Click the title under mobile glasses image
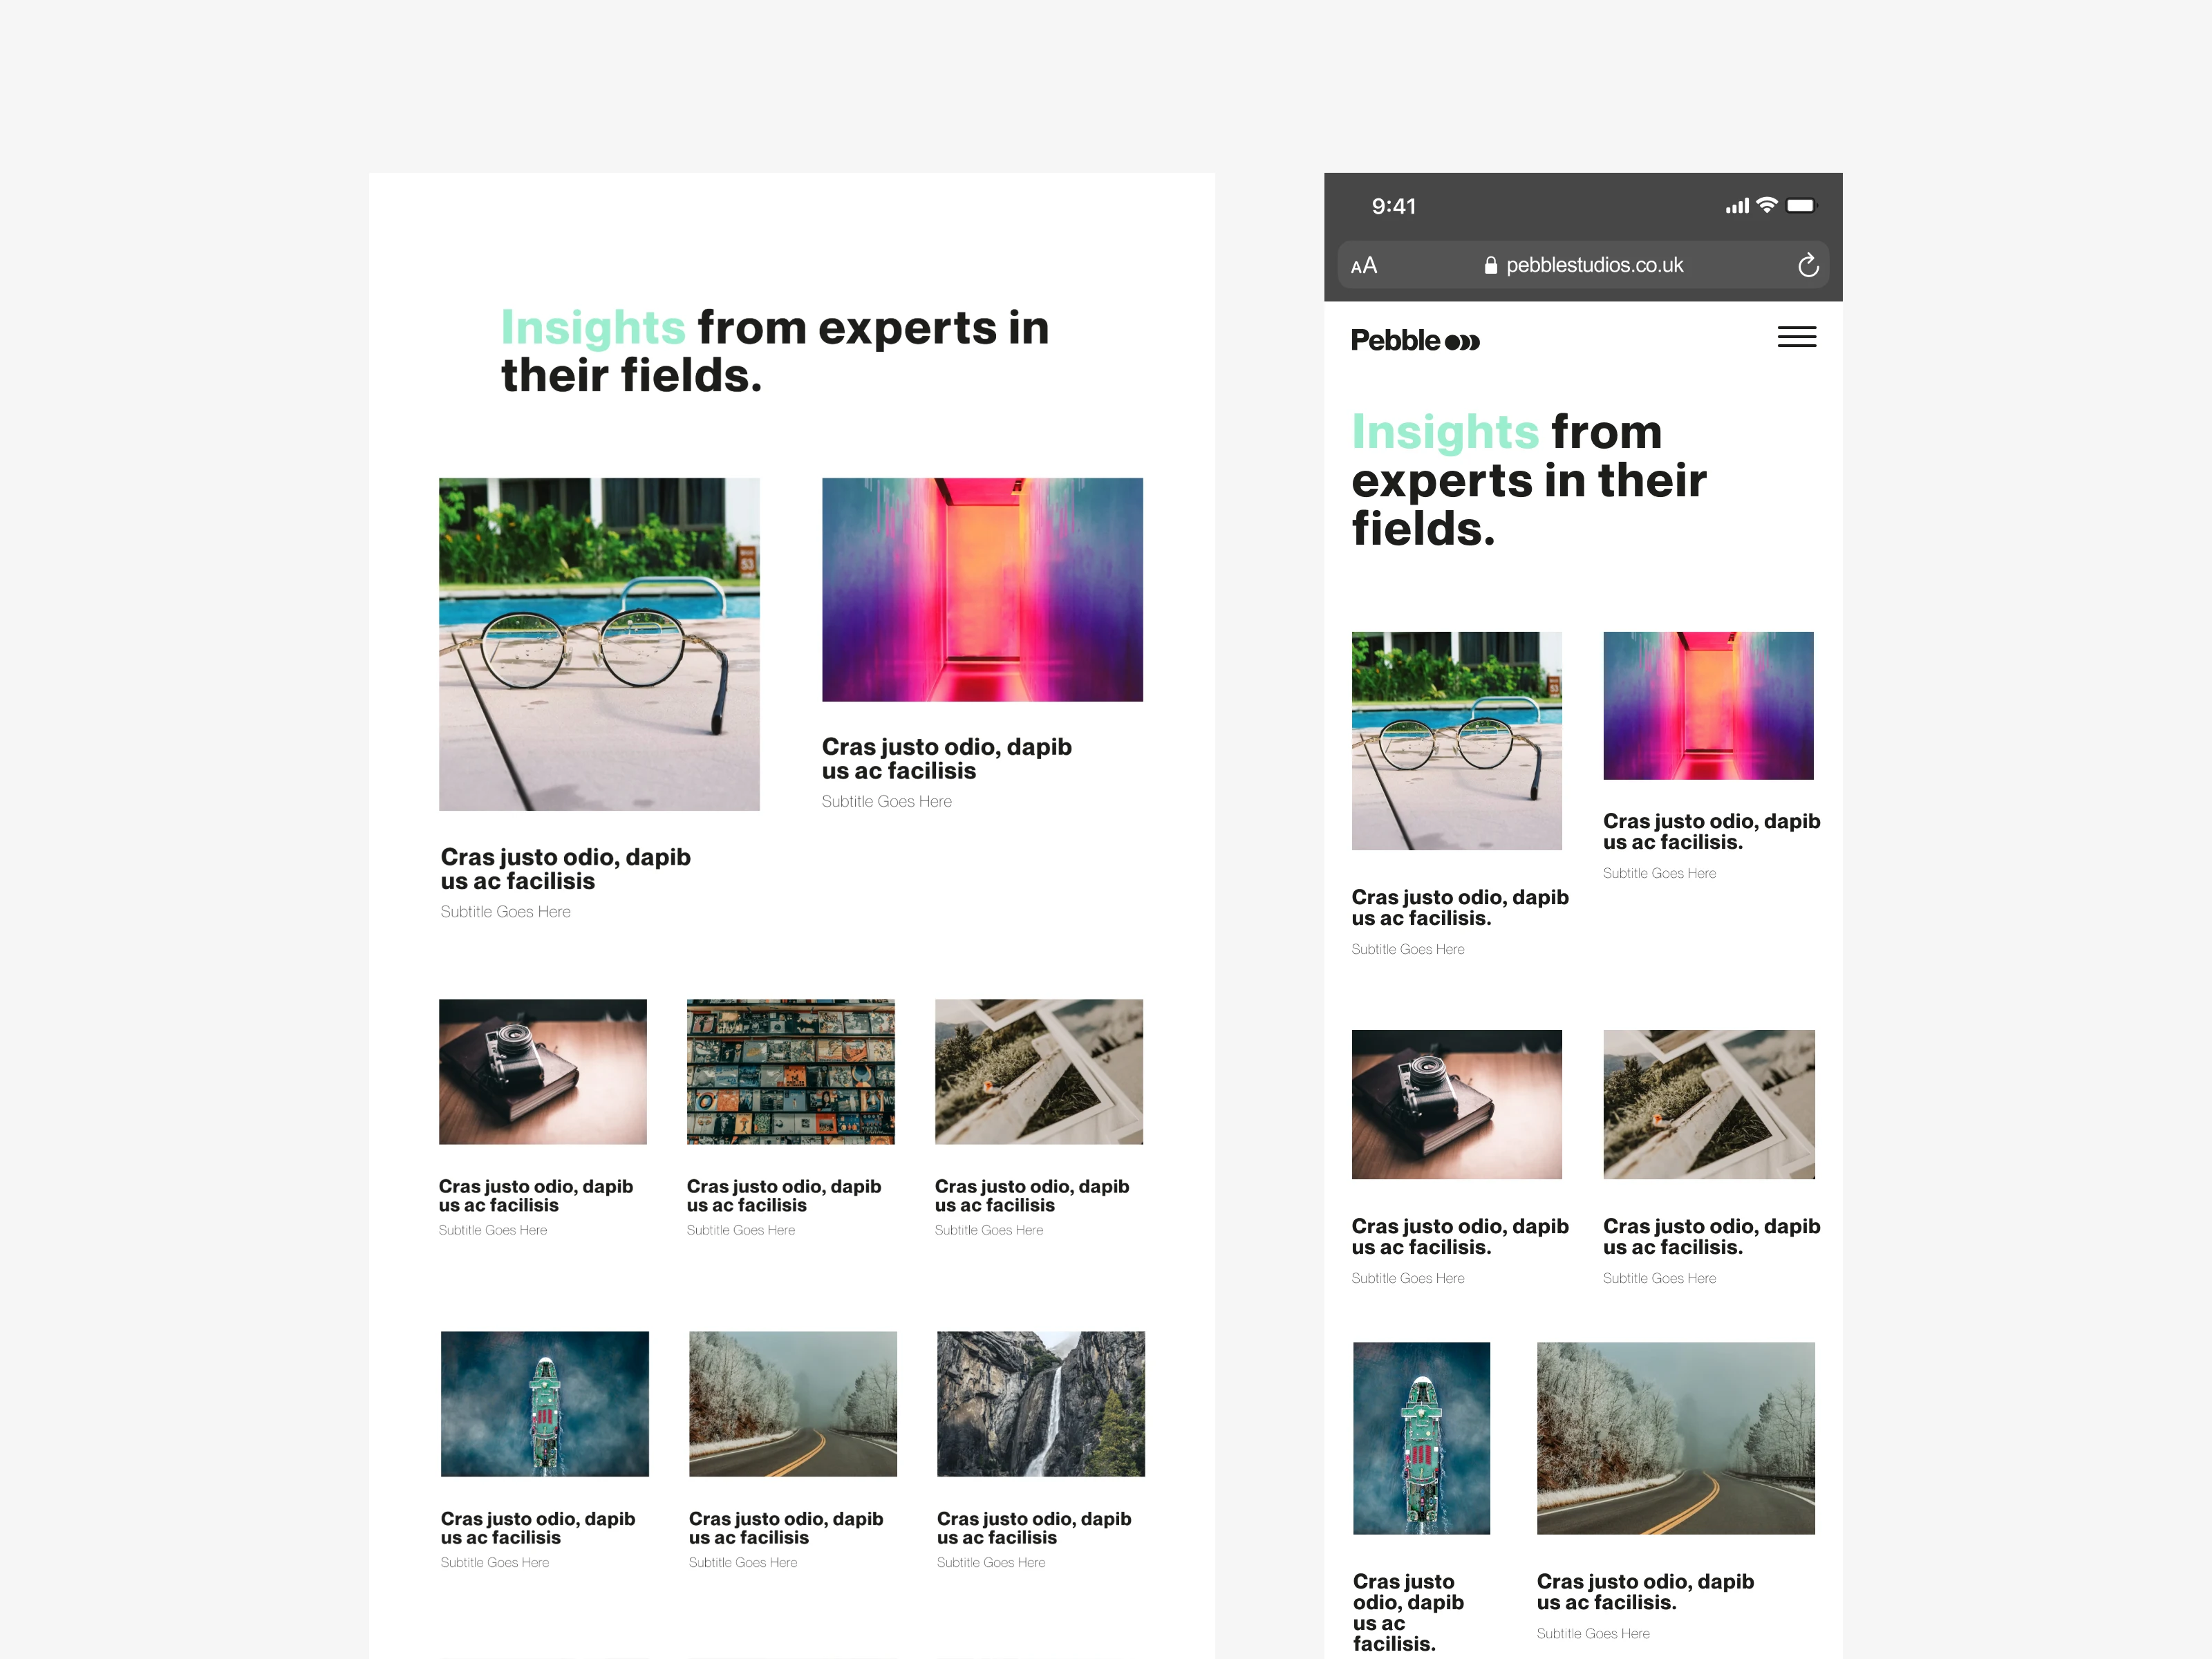 click(x=1460, y=908)
